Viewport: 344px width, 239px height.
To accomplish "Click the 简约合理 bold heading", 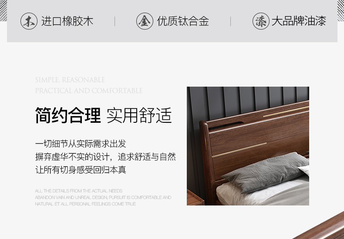I will (x=68, y=115).
